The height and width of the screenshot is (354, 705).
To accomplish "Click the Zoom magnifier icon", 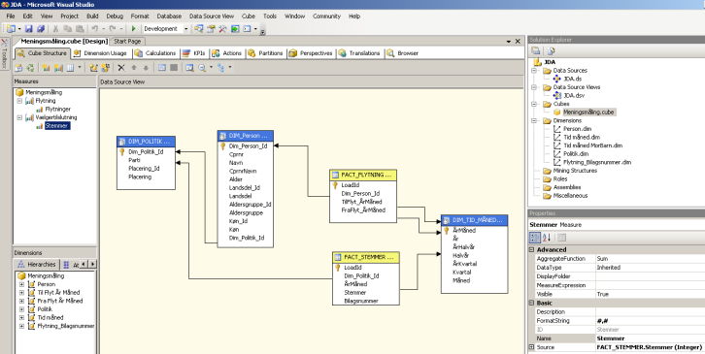I will (x=202, y=68).
